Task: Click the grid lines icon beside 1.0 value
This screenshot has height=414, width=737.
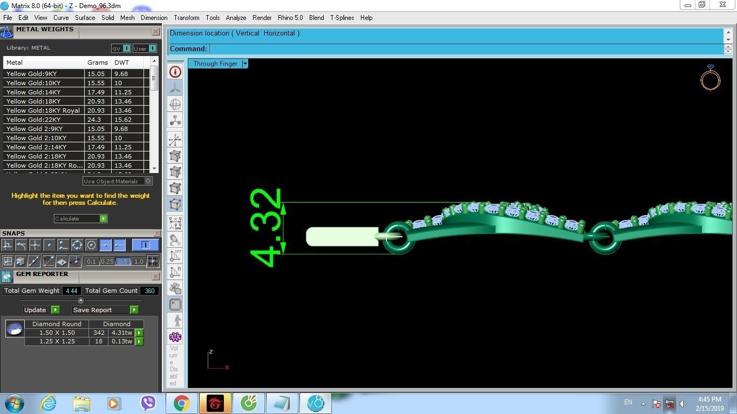Action: (x=153, y=261)
